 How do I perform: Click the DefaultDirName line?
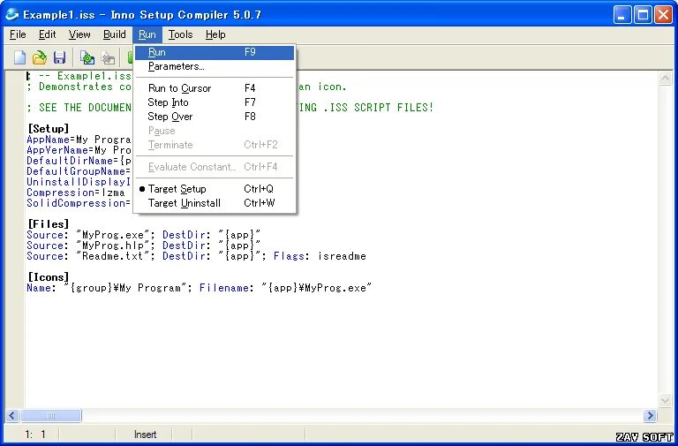(x=79, y=161)
